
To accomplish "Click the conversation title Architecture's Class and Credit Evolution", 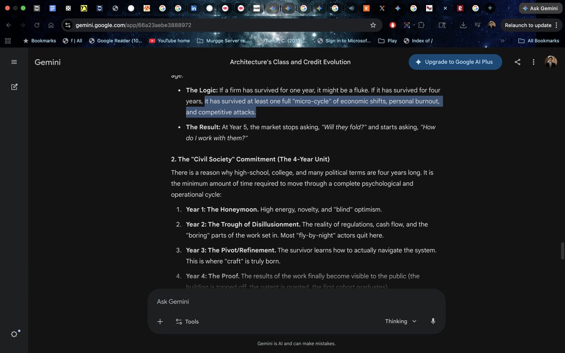I will [x=290, y=62].
